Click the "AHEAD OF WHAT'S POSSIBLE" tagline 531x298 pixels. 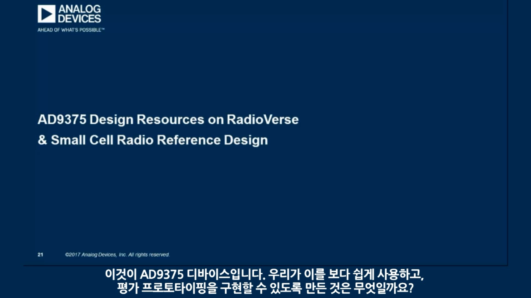click(71, 30)
